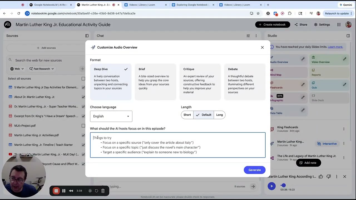Pause the Loom recording
The width and height of the screenshot is (356, 200).
click(x=64, y=191)
